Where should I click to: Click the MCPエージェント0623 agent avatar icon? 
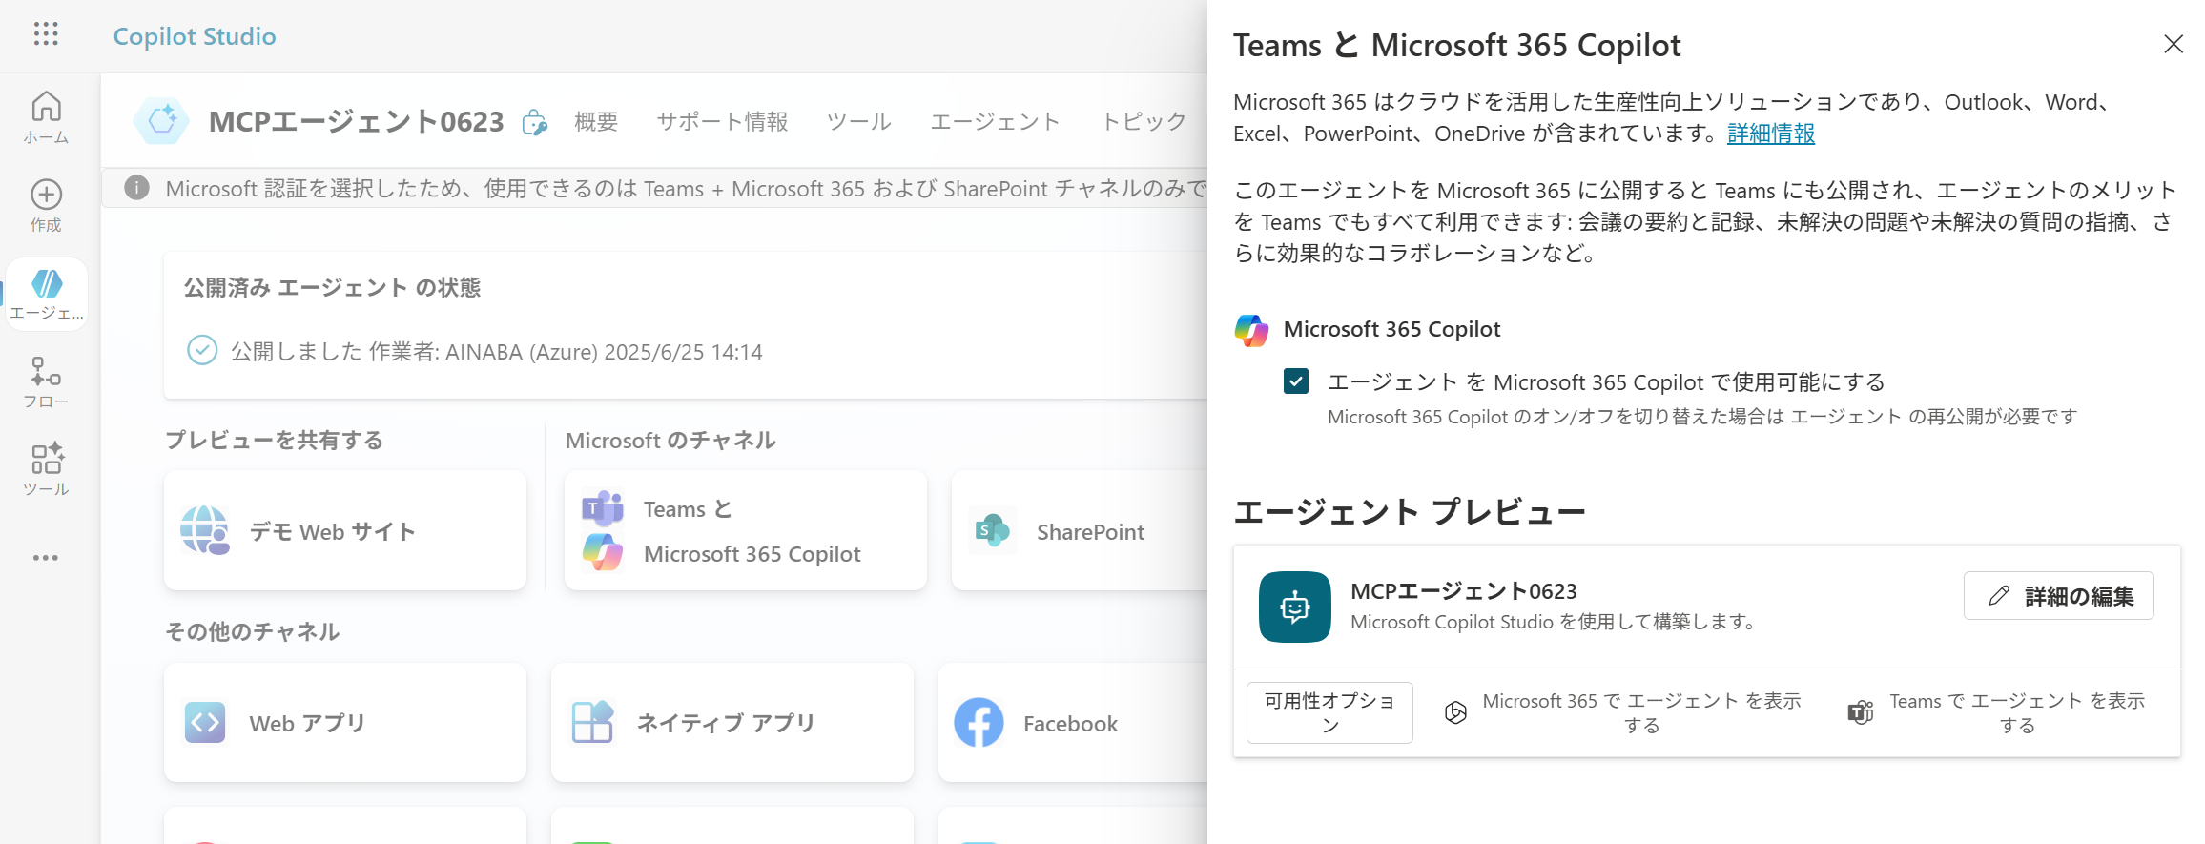click(x=161, y=120)
